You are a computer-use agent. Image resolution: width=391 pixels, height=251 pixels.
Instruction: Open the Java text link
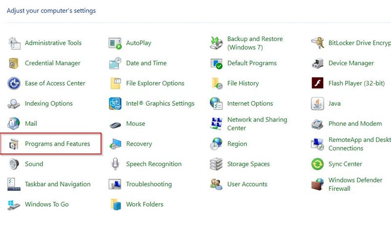(334, 103)
